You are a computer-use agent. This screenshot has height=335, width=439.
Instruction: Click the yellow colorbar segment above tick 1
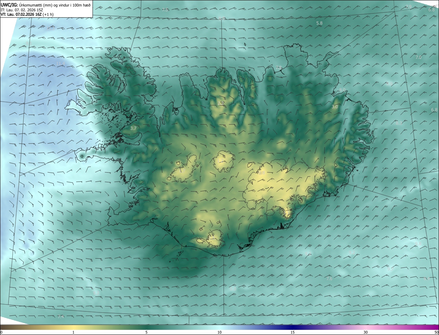pos(73,327)
